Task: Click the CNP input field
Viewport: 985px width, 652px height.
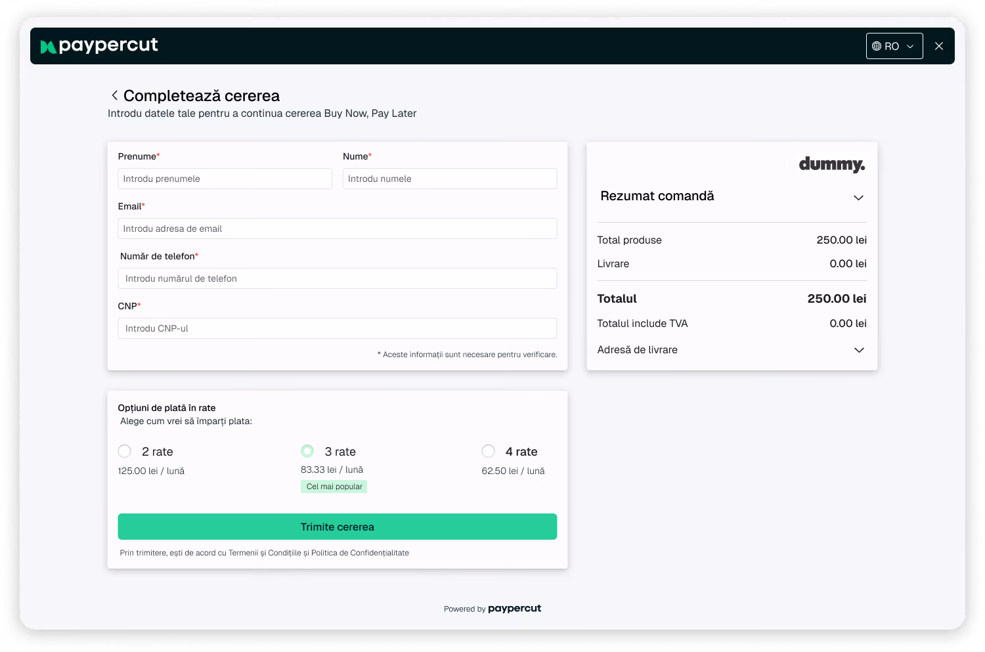Action: [338, 328]
